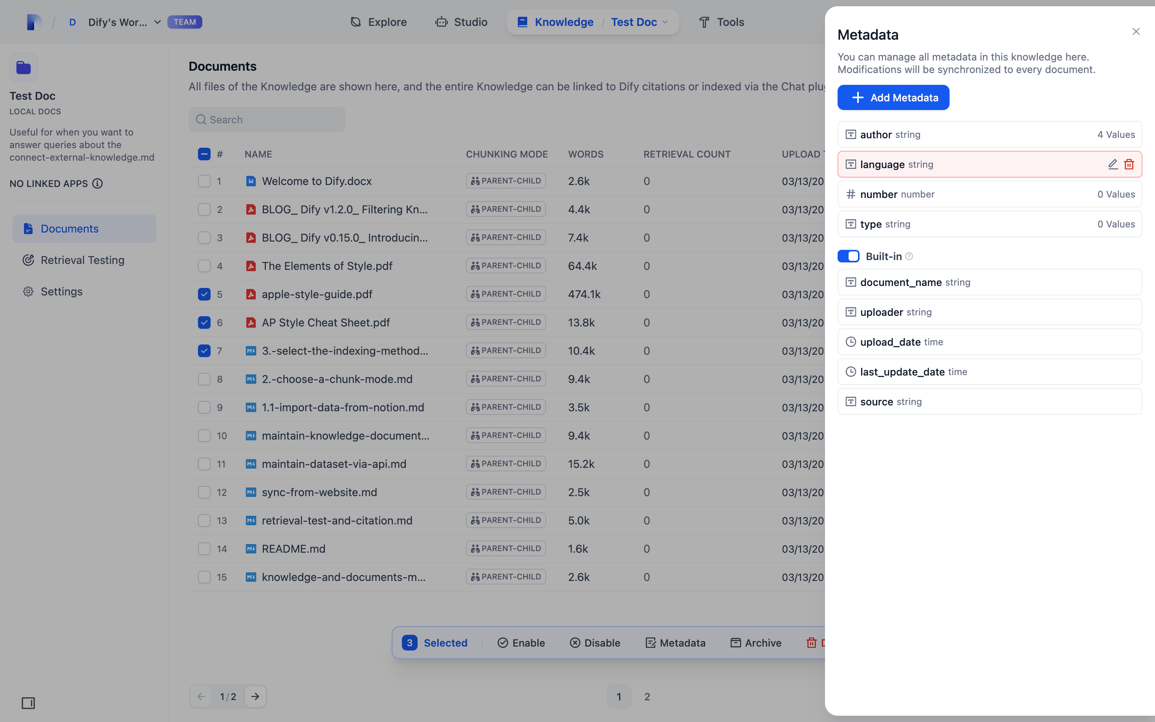1155x722 pixels.
Task: Go to page 2 in pagination
Action: 647,696
